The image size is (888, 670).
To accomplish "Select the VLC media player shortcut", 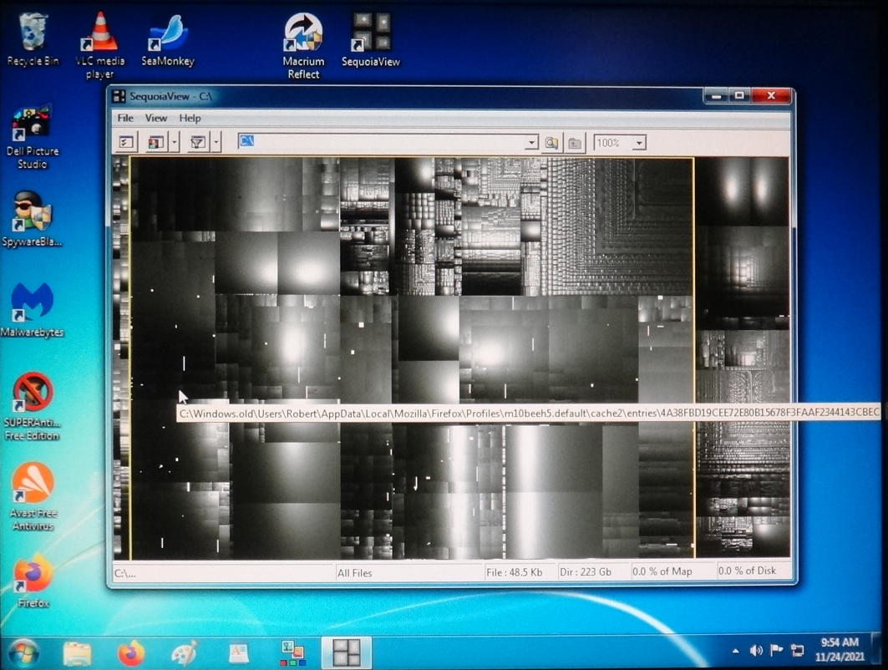I will 100,45.
